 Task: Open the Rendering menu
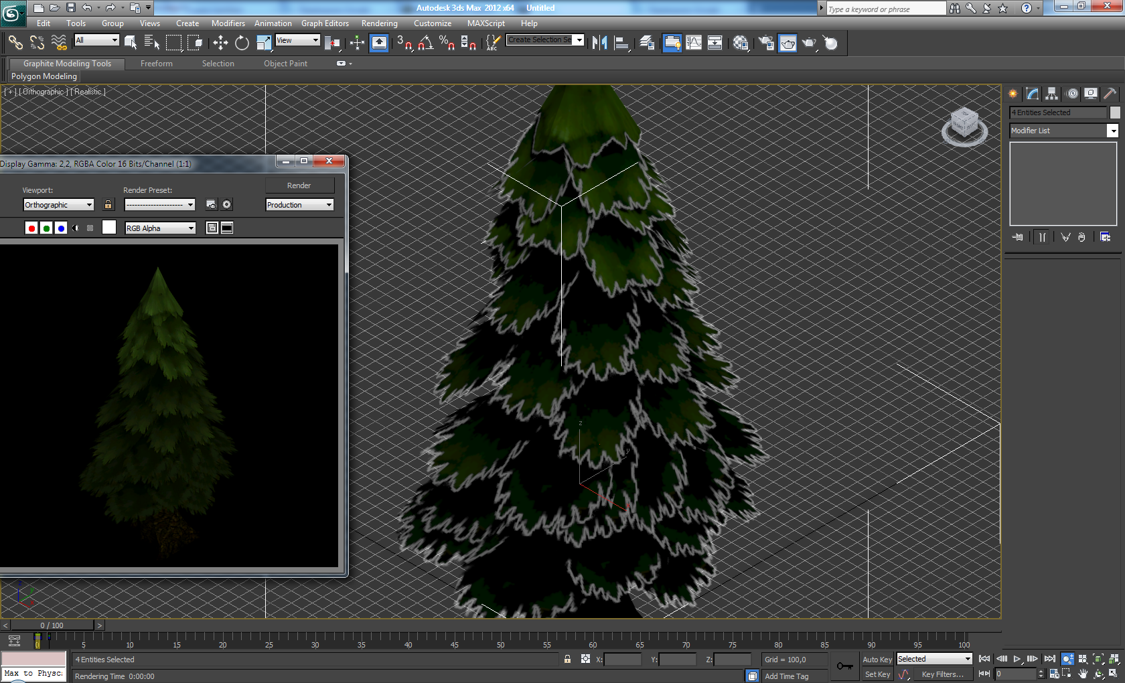379,23
